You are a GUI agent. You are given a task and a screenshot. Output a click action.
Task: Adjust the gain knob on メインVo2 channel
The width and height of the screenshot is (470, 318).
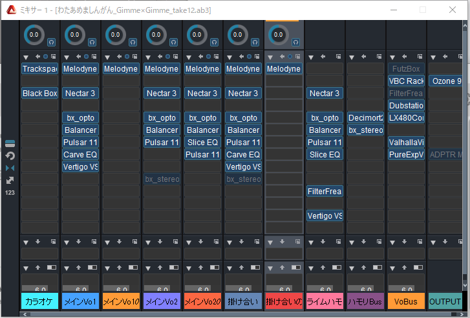(156, 35)
